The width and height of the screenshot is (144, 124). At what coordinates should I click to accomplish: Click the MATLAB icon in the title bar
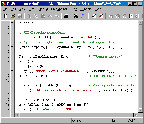[4, 4]
